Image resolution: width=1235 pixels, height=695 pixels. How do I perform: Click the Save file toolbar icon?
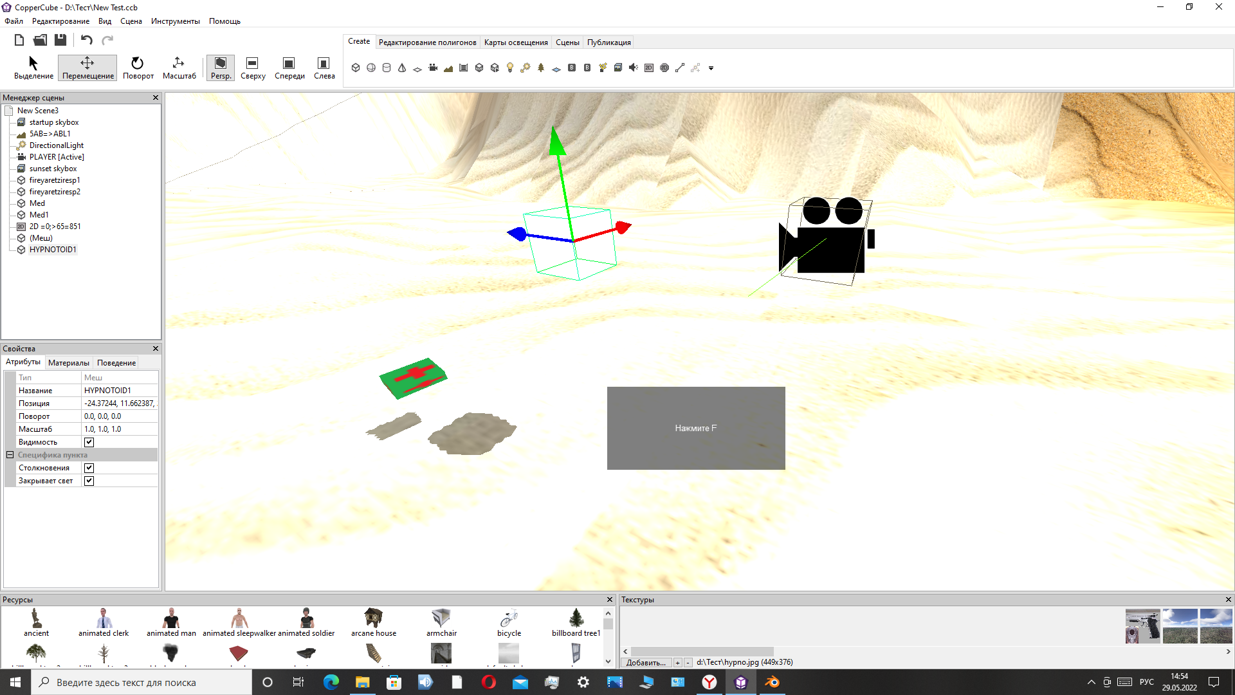pyautogui.click(x=60, y=40)
